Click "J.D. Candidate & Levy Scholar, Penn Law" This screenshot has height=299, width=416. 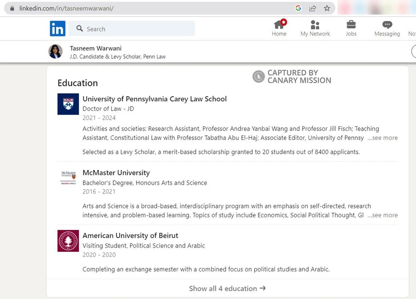pos(118,57)
